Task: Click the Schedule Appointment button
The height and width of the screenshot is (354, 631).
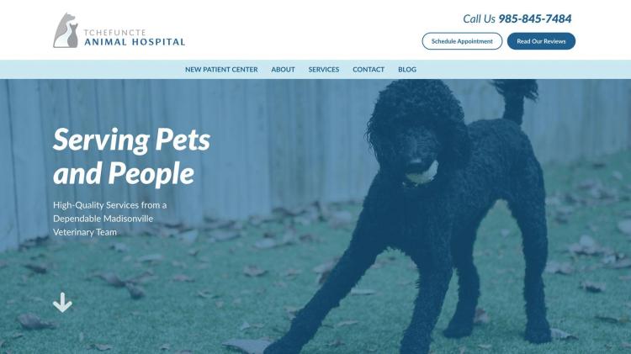Action: point(462,41)
